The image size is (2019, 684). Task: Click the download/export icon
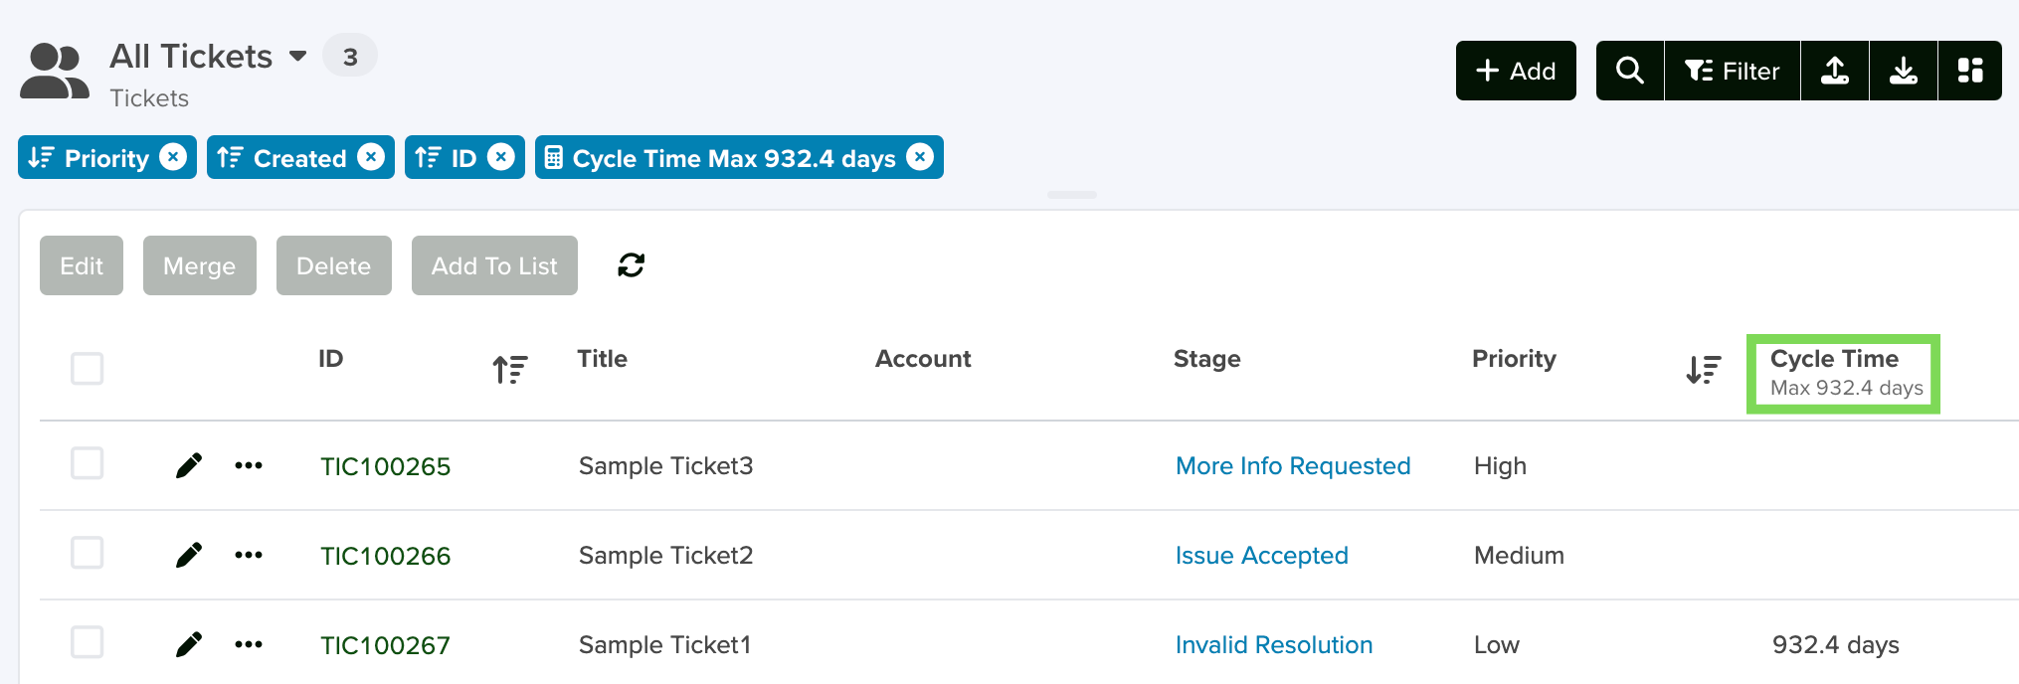[1904, 71]
